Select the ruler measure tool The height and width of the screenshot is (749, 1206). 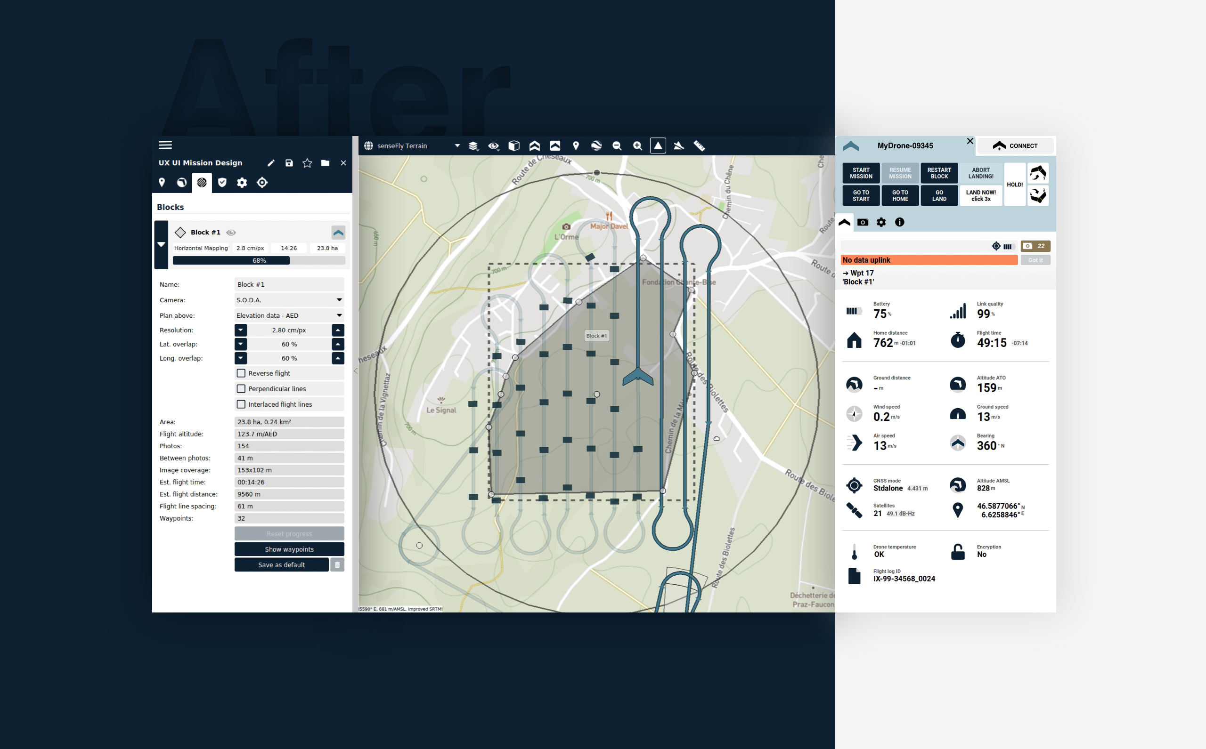[699, 145]
